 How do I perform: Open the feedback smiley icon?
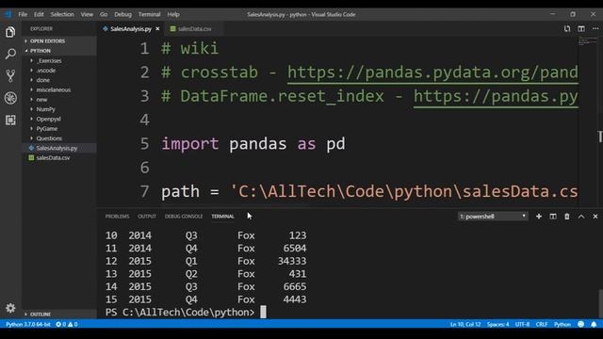click(x=580, y=324)
